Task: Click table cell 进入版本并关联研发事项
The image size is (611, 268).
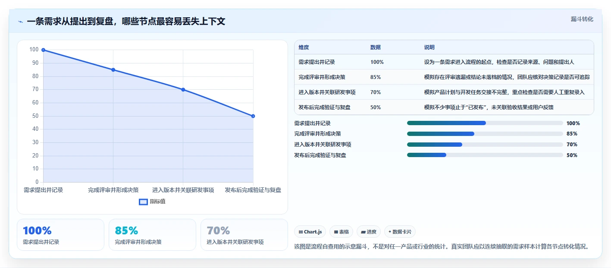Action: coord(327,92)
